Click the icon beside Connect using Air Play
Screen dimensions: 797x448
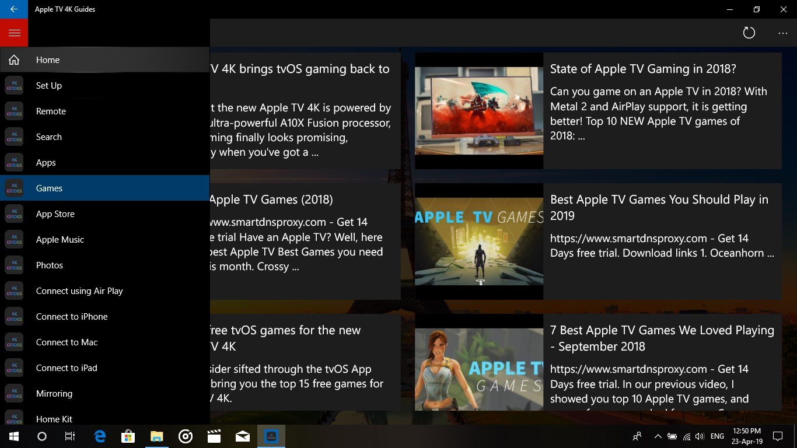(14, 290)
